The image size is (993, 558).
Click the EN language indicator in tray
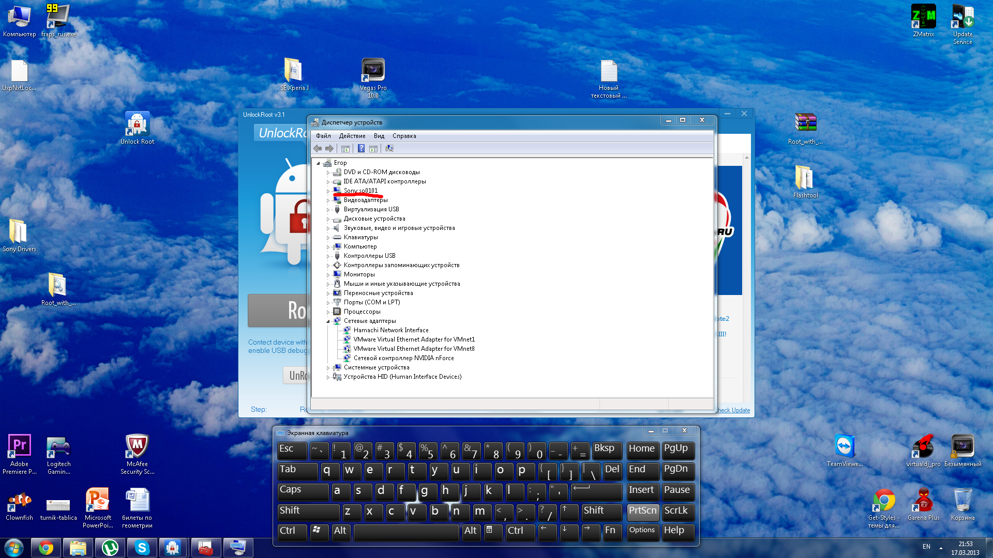point(926,547)
